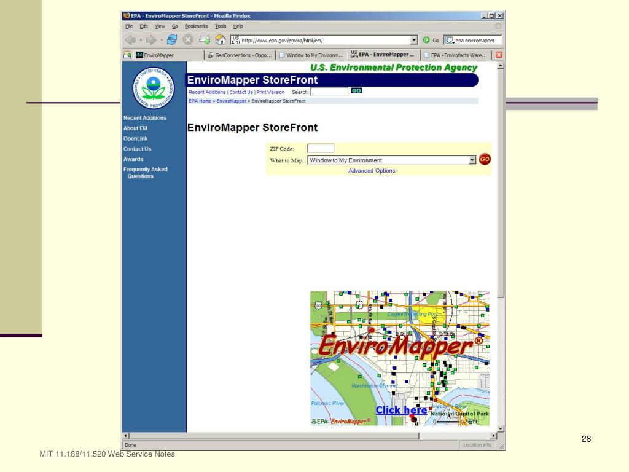Click the Recent Additions sidebar link
The height and width of the screenshot is (472, 629).
point(145,118)
